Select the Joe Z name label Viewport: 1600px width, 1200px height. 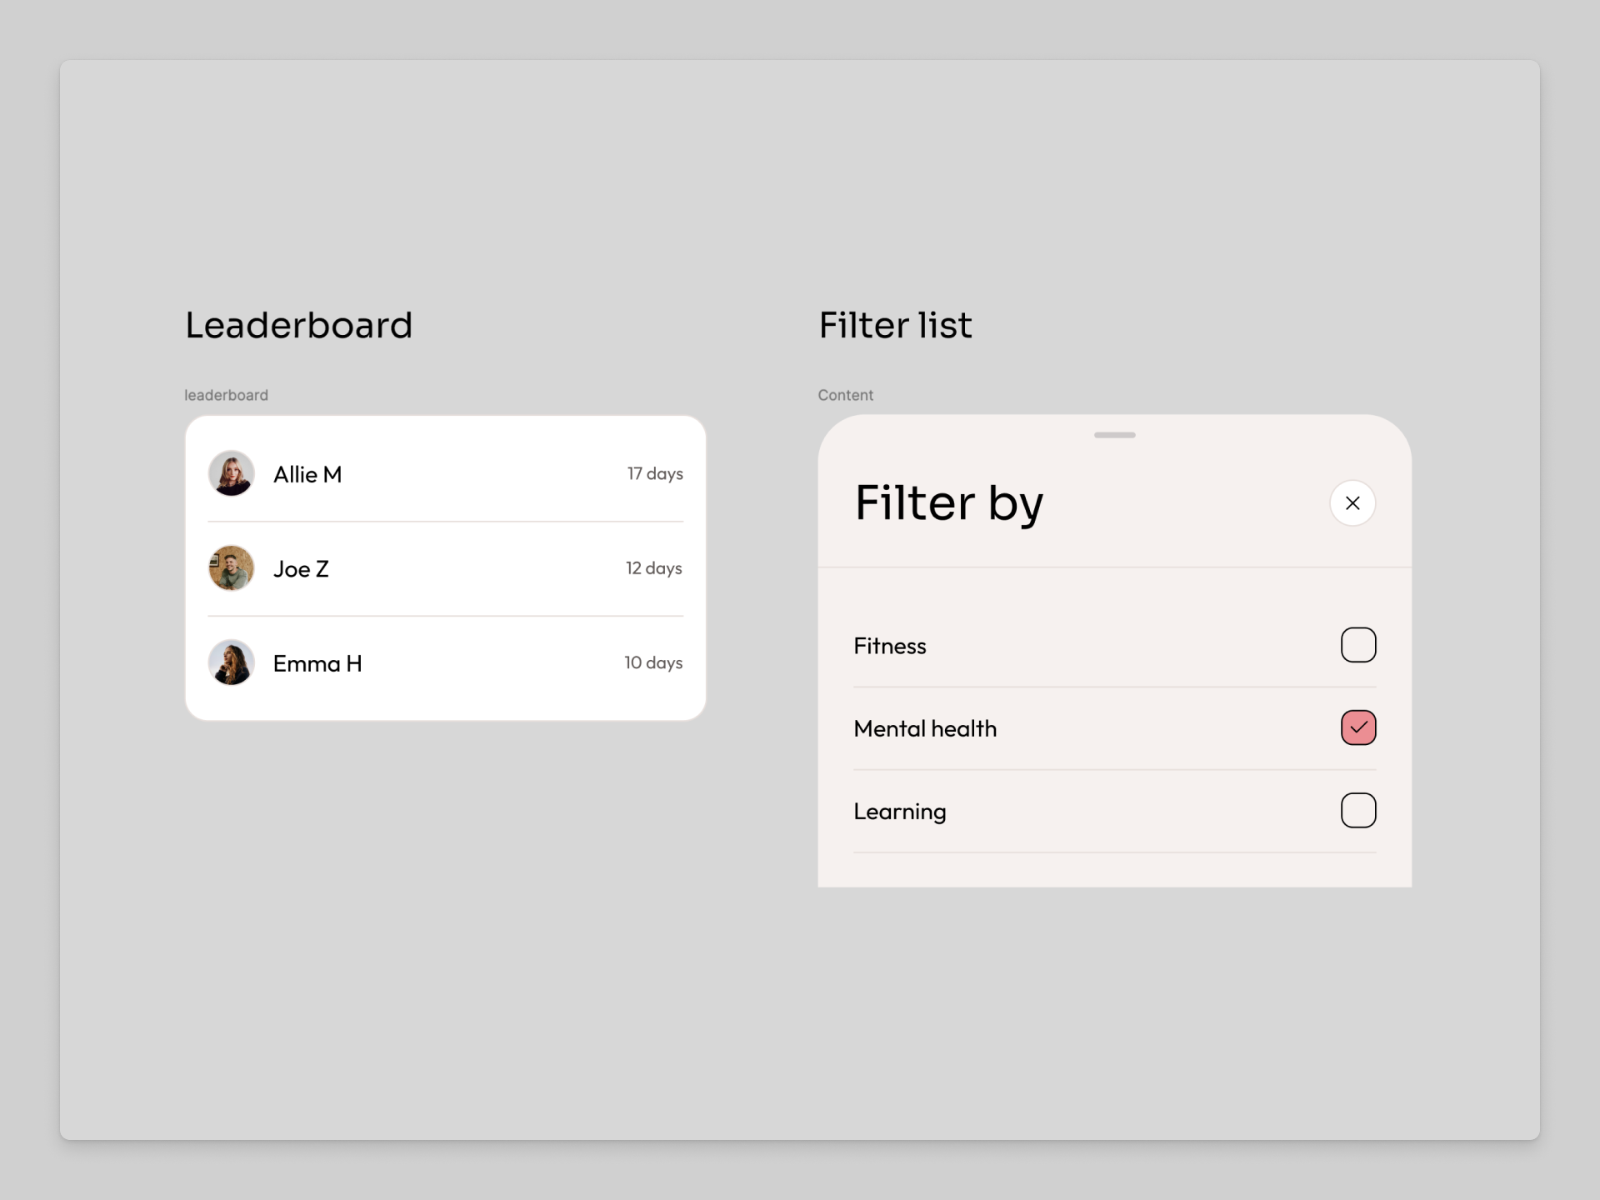click(x=301, y=569)
